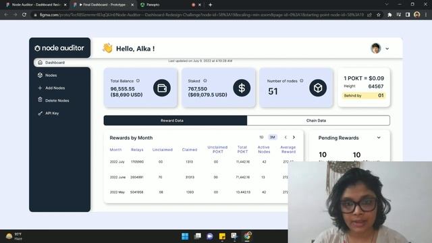
Task: Click the Month column header
Action: [115, 150]
